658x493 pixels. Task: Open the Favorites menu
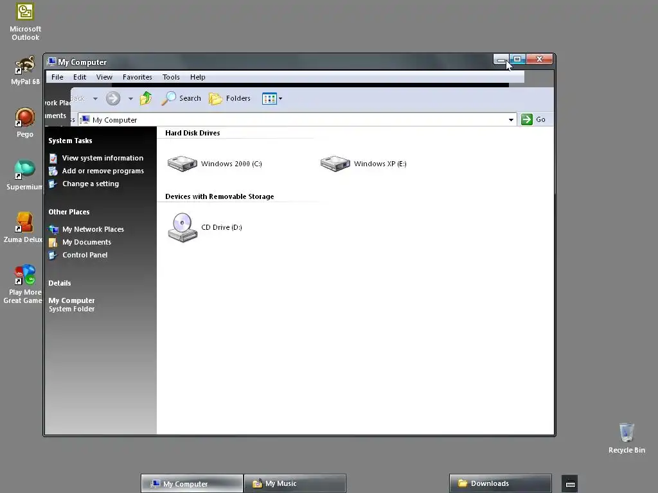(138, 77)
